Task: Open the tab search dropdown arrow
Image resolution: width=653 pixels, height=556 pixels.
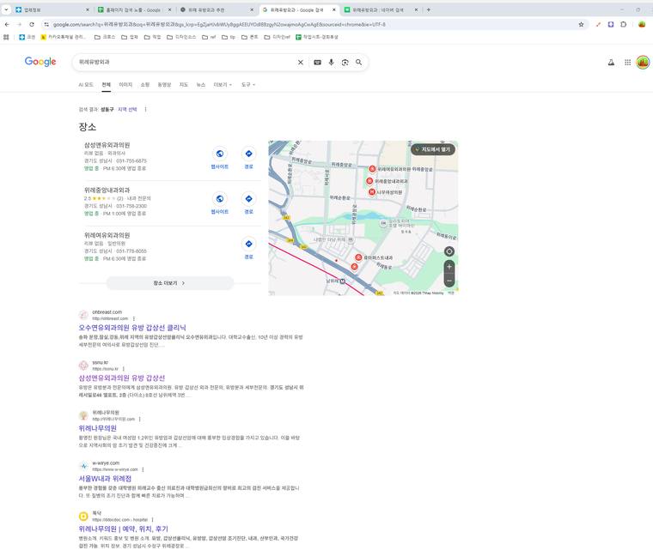Action: (6, 9)
